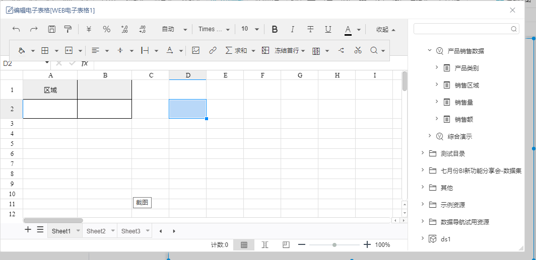Expand the 销售区域 field
Screen dimensions: 536x260
click(x=437, y=84)
